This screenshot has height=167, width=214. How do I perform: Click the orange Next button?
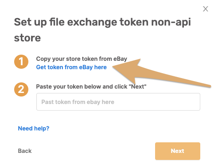tap(178, 151)
